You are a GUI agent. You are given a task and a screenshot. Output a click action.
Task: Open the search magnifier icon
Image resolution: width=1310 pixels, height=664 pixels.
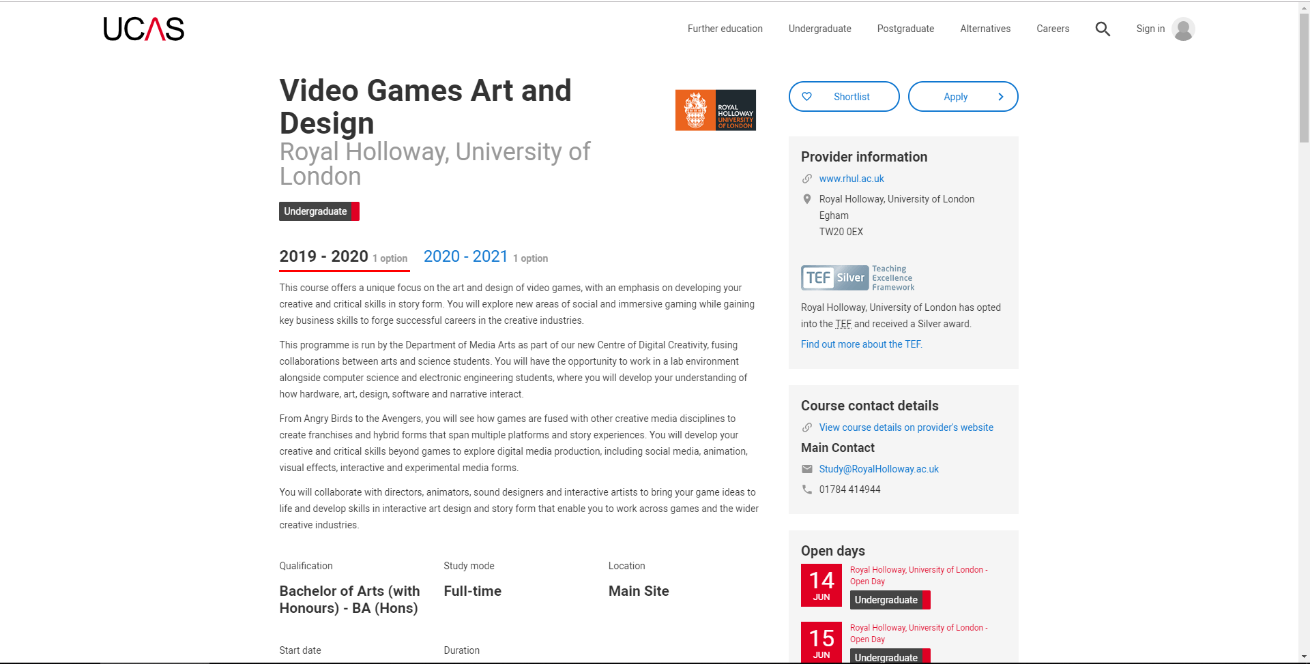[1103, 29]
